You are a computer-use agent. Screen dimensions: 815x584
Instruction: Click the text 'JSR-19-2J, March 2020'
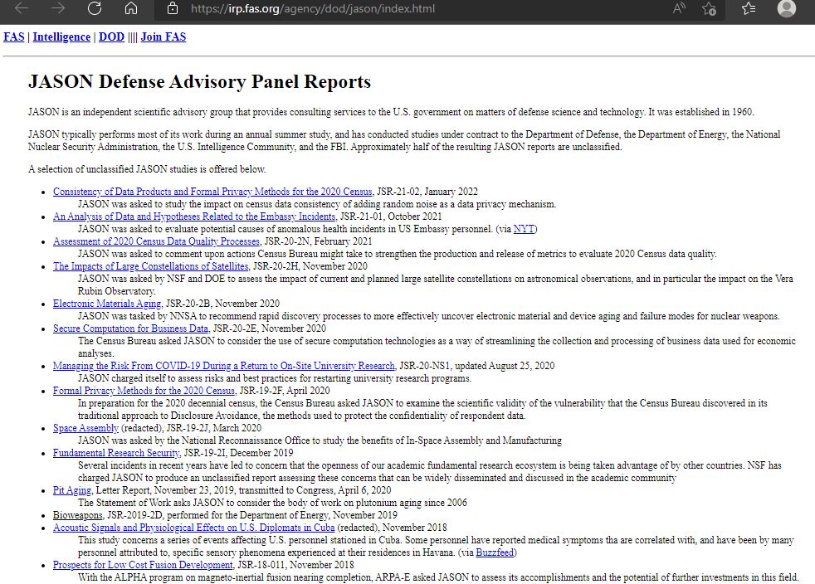(213, 429)
